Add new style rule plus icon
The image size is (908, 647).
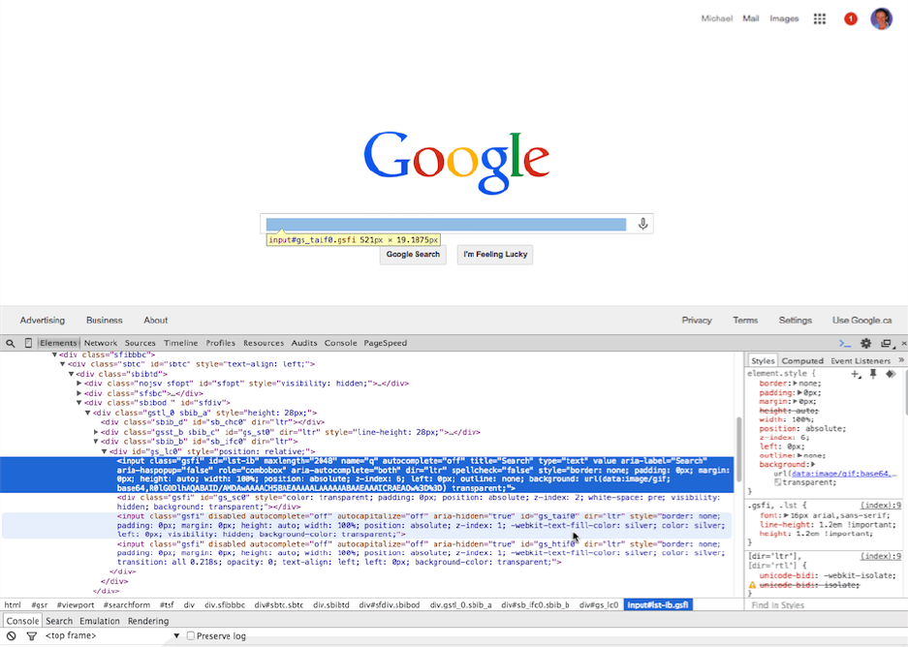[x=856, y=374]
